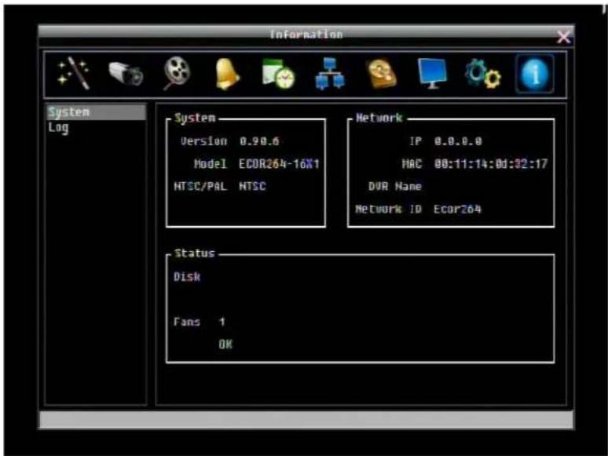Open the System gears icon
The image size is (608, 456).
point(483,74)
